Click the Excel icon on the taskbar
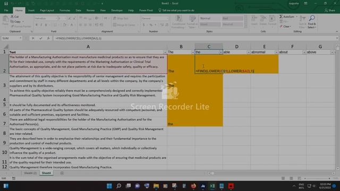Screen dimensions: 340x191 (x=212, y=186)
